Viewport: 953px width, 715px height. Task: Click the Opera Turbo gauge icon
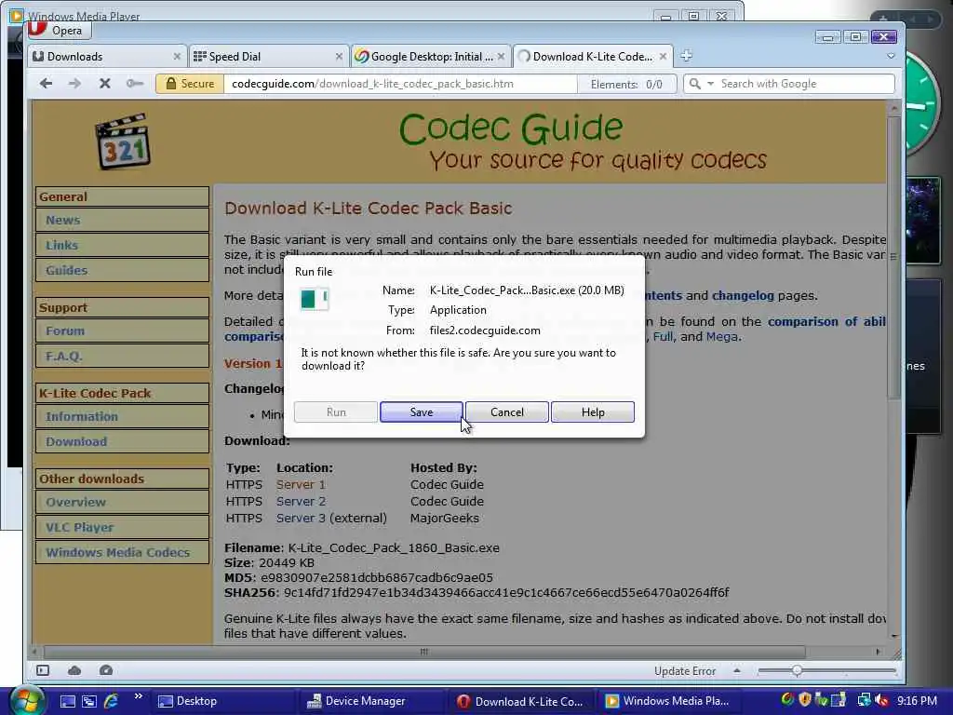(x=106, y=670)
